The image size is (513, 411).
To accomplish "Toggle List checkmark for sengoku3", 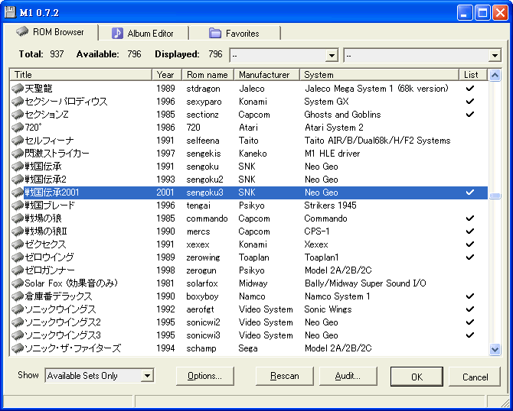I will [470, 193].
